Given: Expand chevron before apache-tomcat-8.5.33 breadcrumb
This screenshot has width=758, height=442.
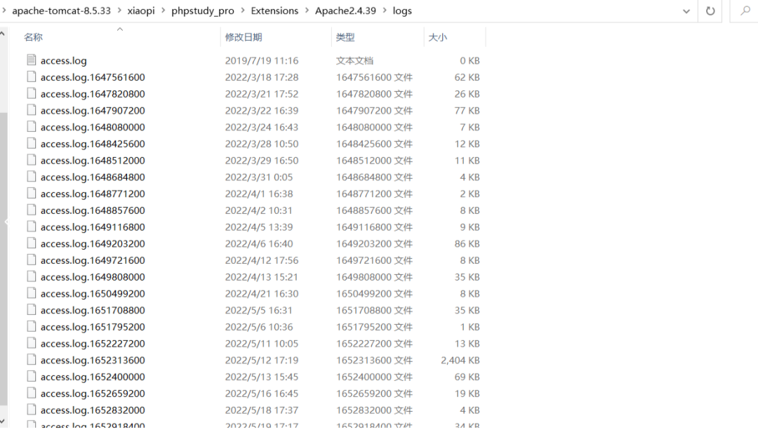Looking at the screenshot, I should click(x=4, y=11).
